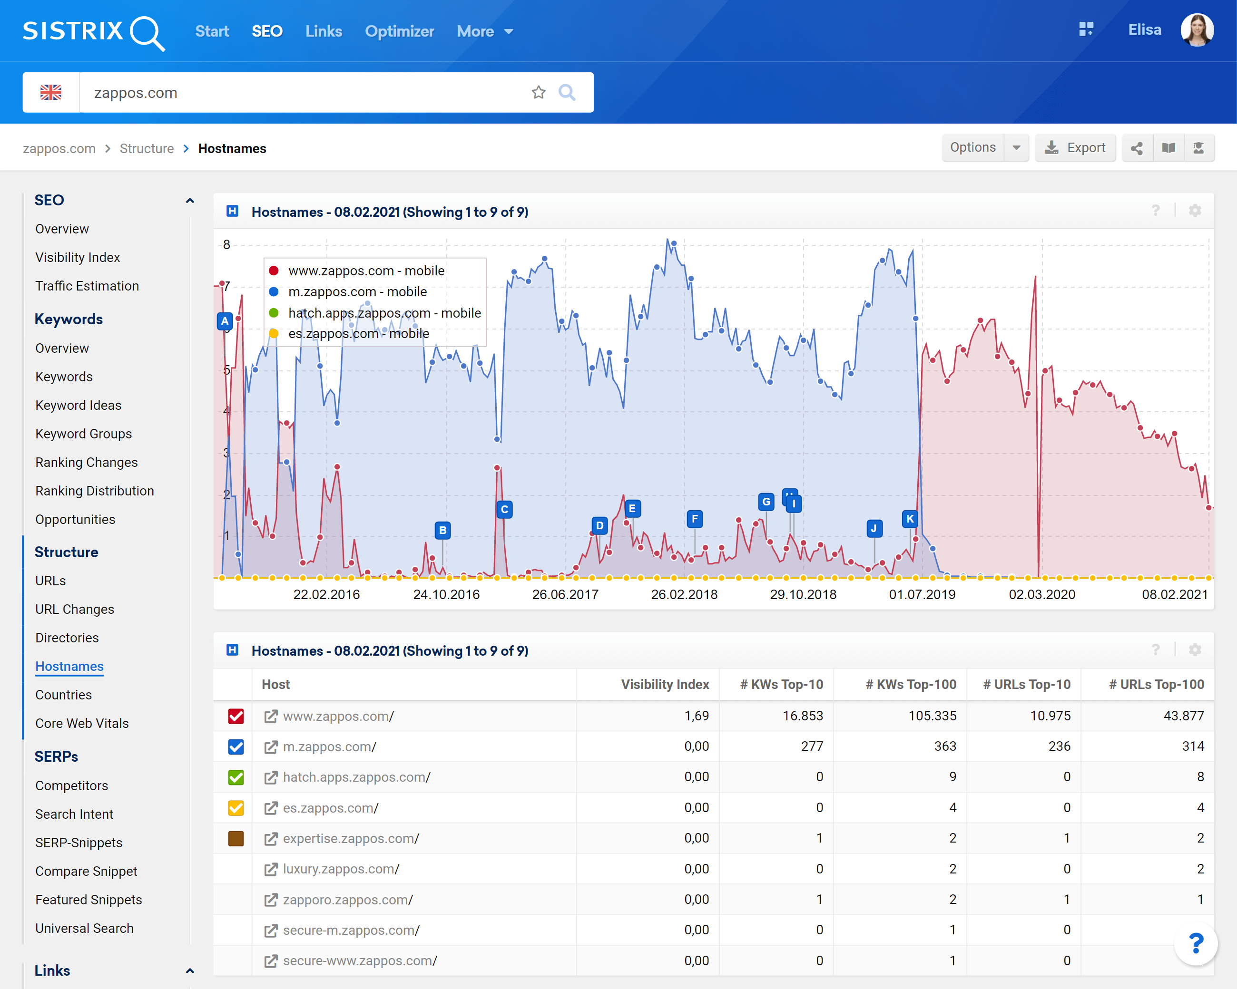Expand the More menu in top navigation
The height and width of the screenshot is (989, 1237).
[485, 31]
